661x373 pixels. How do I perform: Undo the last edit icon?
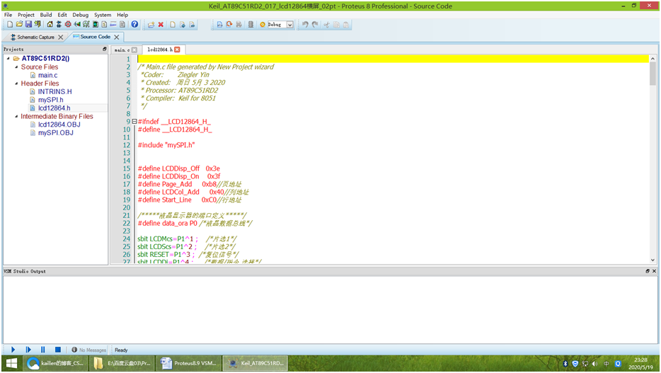(305, 25)
